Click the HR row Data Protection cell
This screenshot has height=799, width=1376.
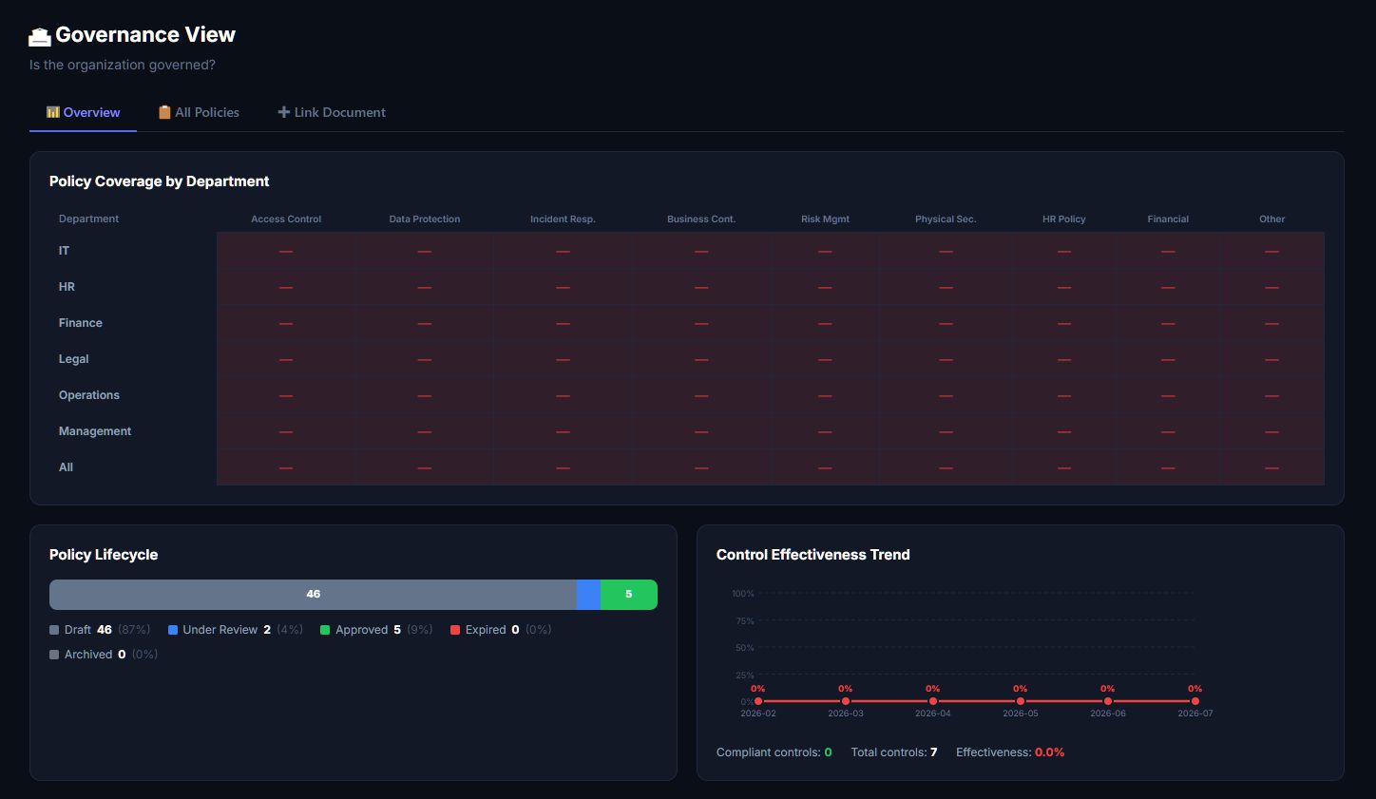point(425,287)
